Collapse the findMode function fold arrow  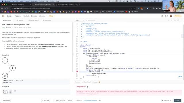click(x=78, y=54)
